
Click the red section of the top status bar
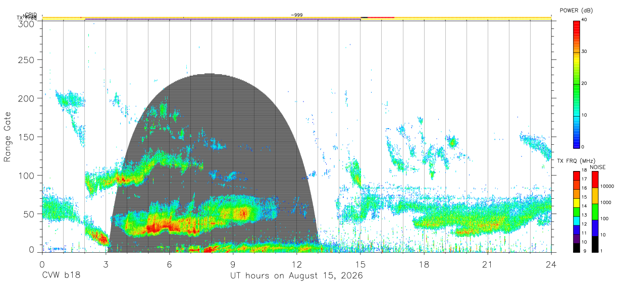pyautogui.click(x=381, y=18)
